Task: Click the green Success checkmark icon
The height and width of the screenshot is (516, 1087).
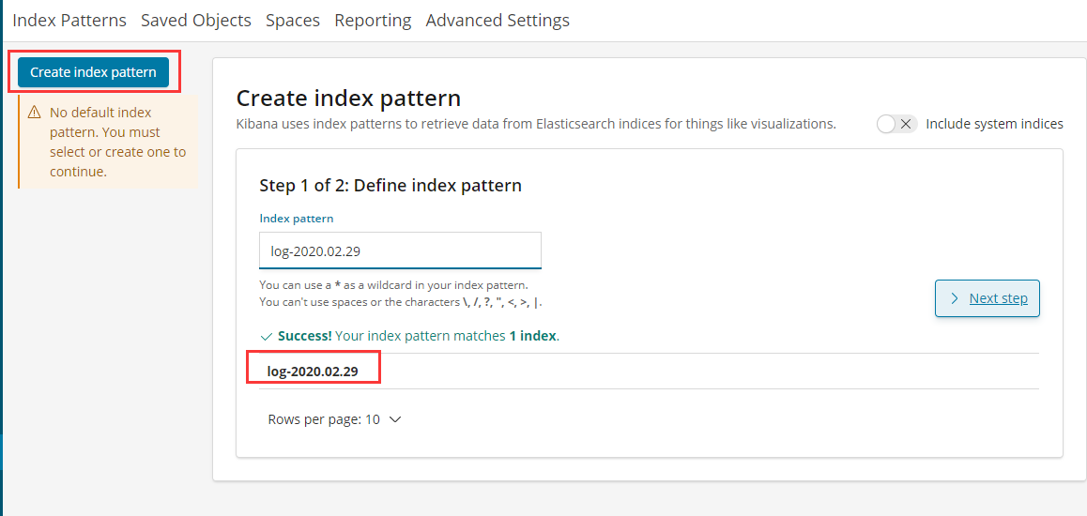Action: click(266, 336)
